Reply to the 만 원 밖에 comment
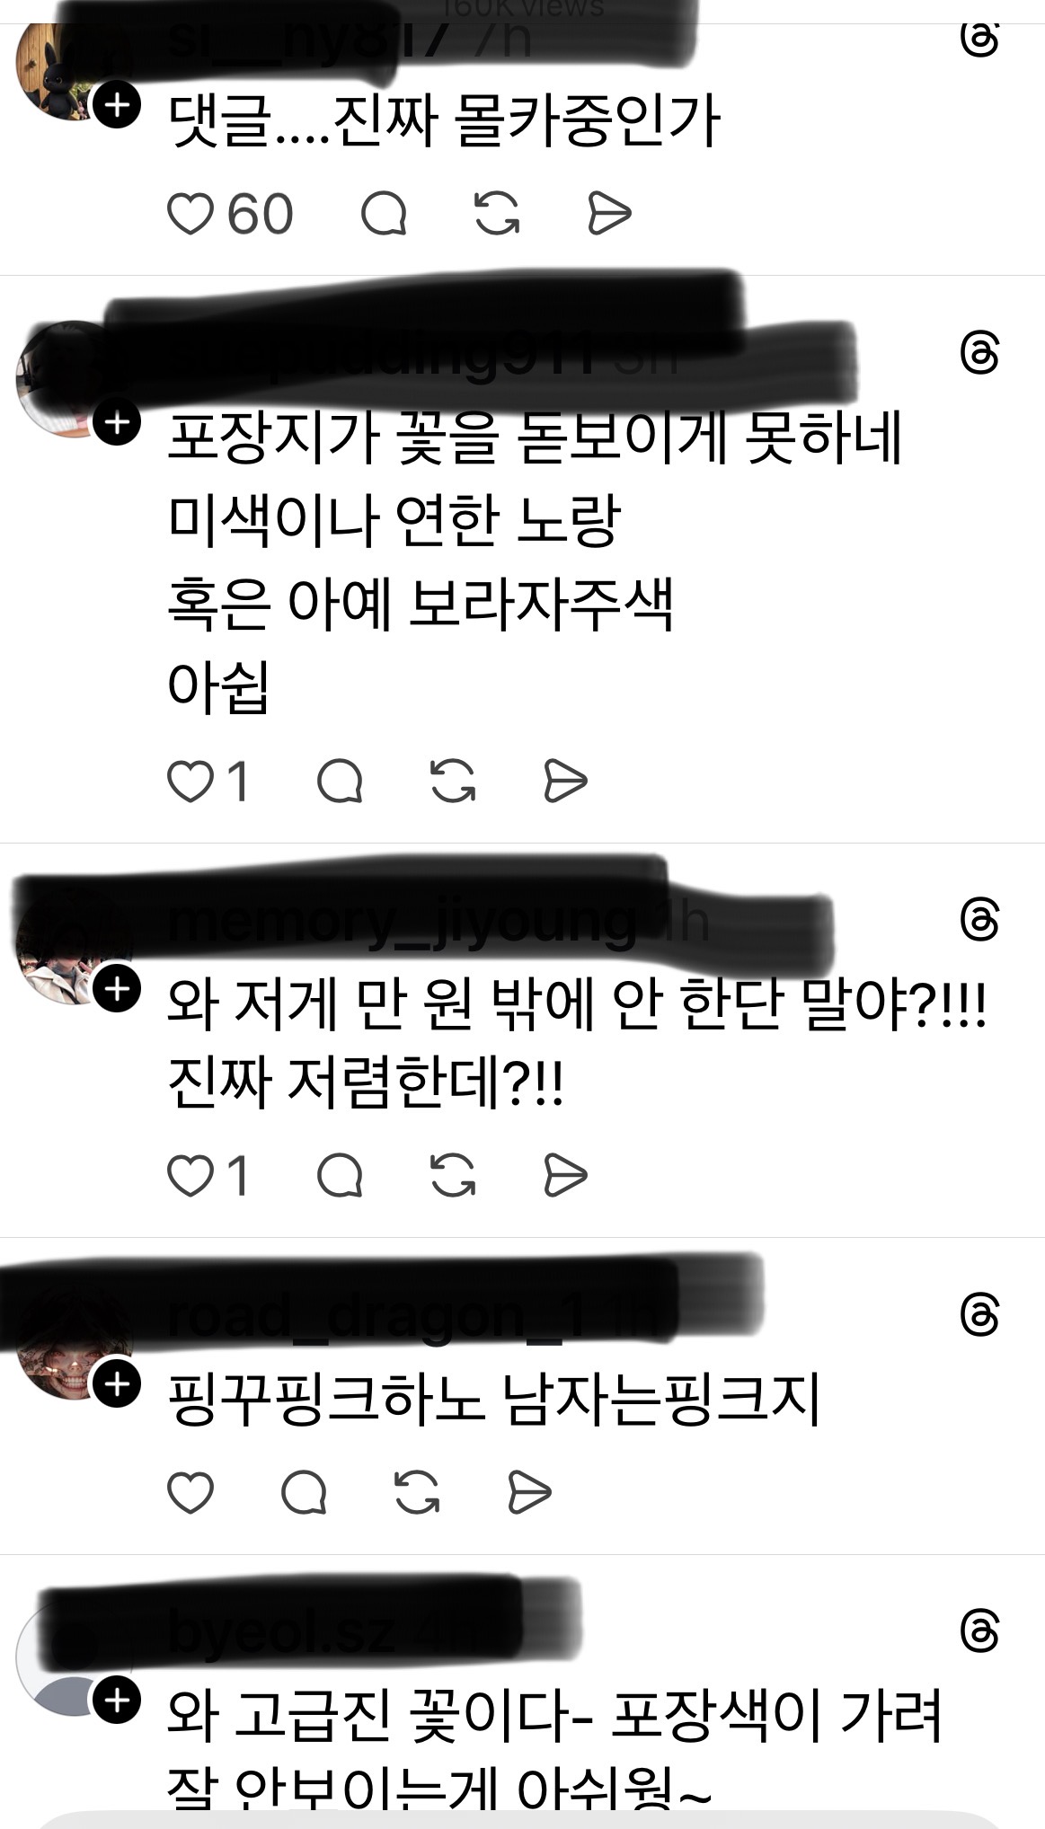 click(x=340, y=1175)
